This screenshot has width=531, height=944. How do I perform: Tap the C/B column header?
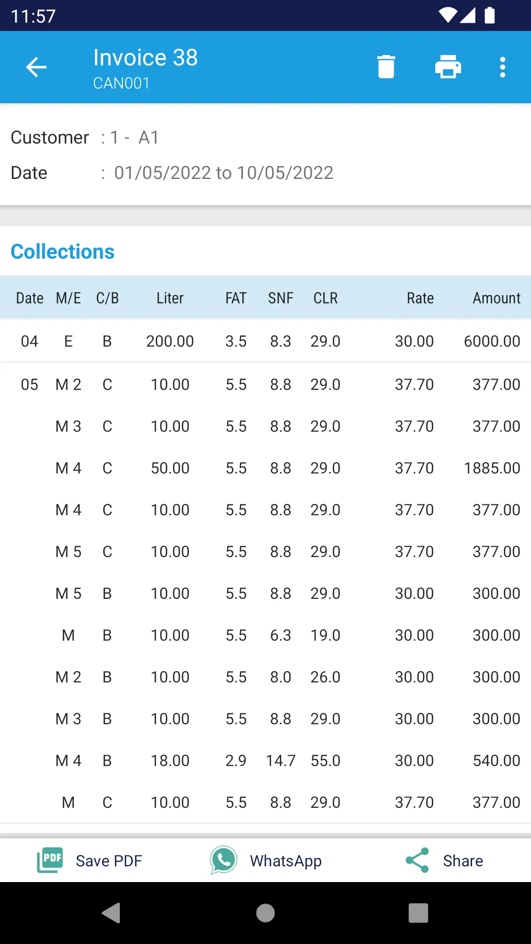coord(107,298)
